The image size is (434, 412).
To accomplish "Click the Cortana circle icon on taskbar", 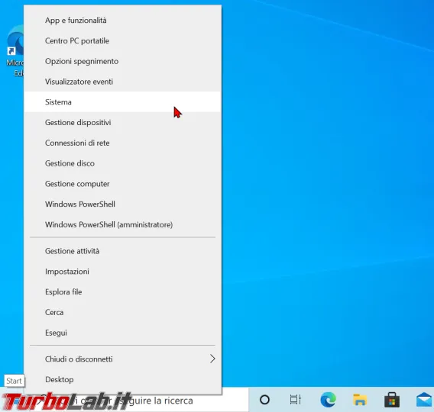I will (x=264, y=400).
